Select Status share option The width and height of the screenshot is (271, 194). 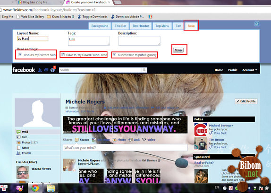click(x=82, y=140)
